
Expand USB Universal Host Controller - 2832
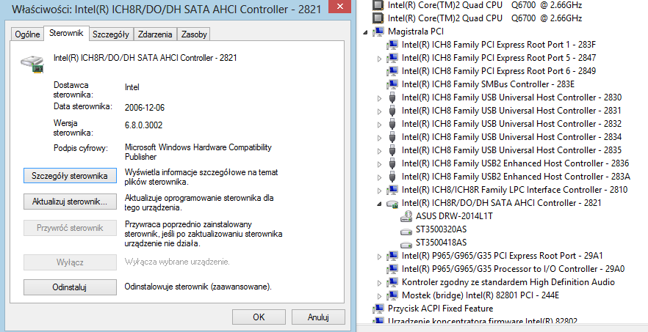(379, 125)
